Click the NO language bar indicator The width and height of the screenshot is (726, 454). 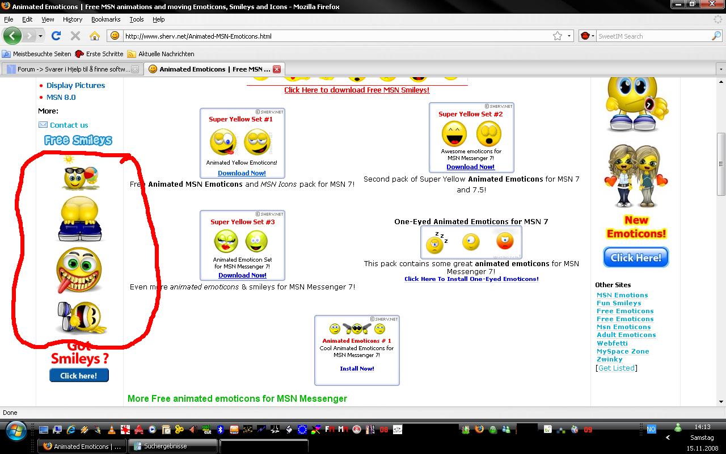pos(651,429)
